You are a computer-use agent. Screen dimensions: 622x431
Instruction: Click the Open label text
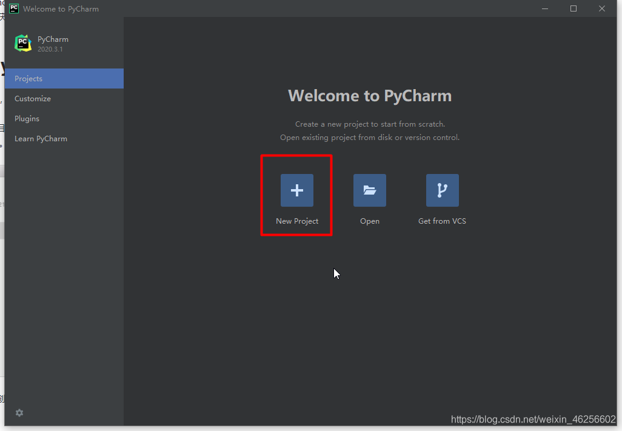coord(370,221)
